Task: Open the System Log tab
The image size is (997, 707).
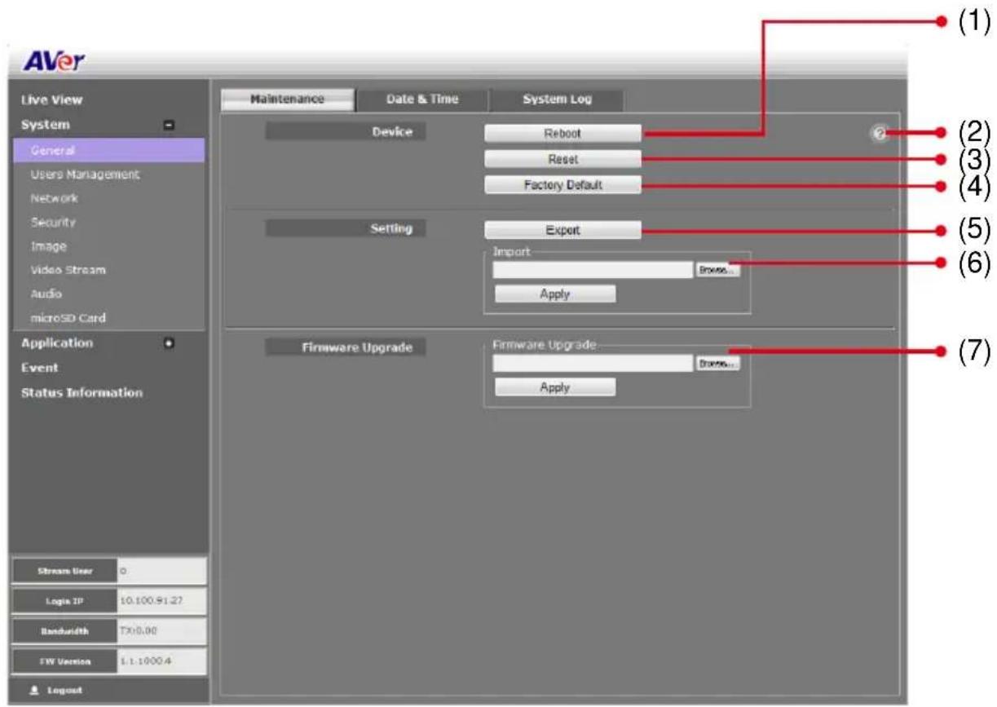Action: coord(556,99)
